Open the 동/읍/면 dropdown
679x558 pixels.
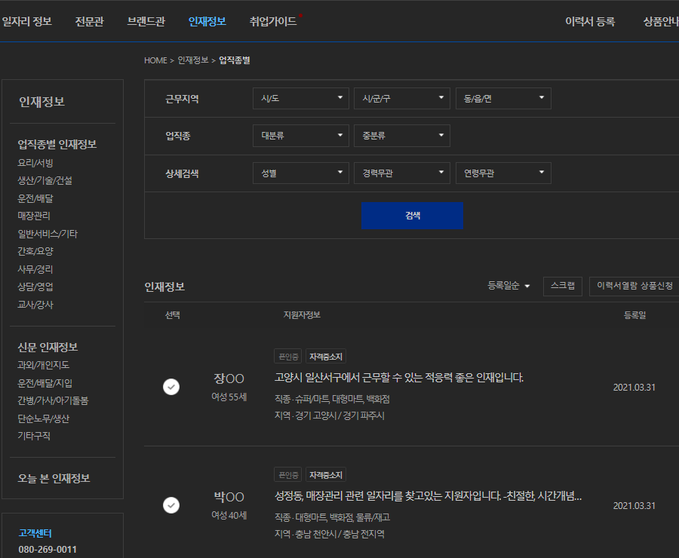point(502,98)
